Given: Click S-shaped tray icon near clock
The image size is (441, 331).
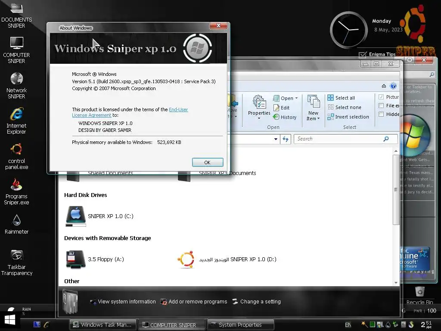Looking at the screenshot, I should point(411,325).
